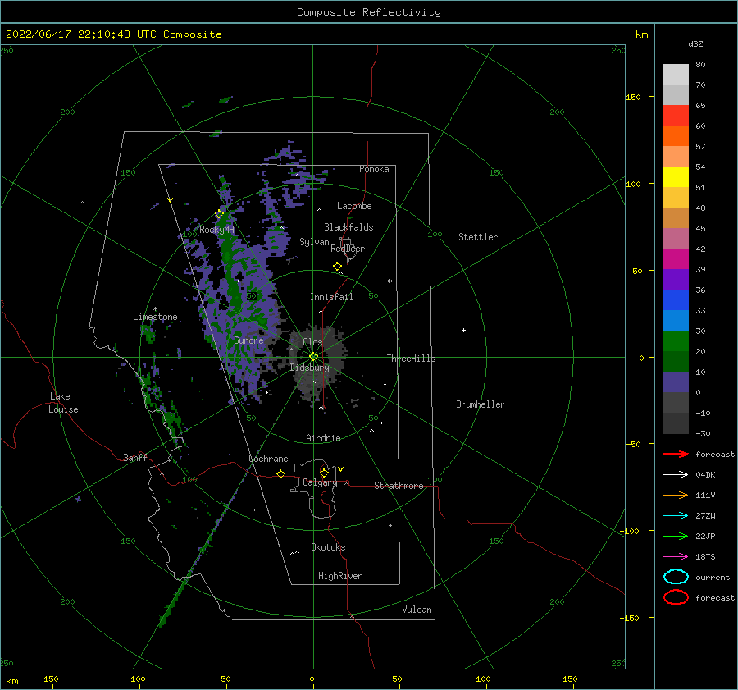The height and width of the screenshot is (690, 738).
Task: Select the red 65 dBZ color swatch
Action: [x=676, y=116]
